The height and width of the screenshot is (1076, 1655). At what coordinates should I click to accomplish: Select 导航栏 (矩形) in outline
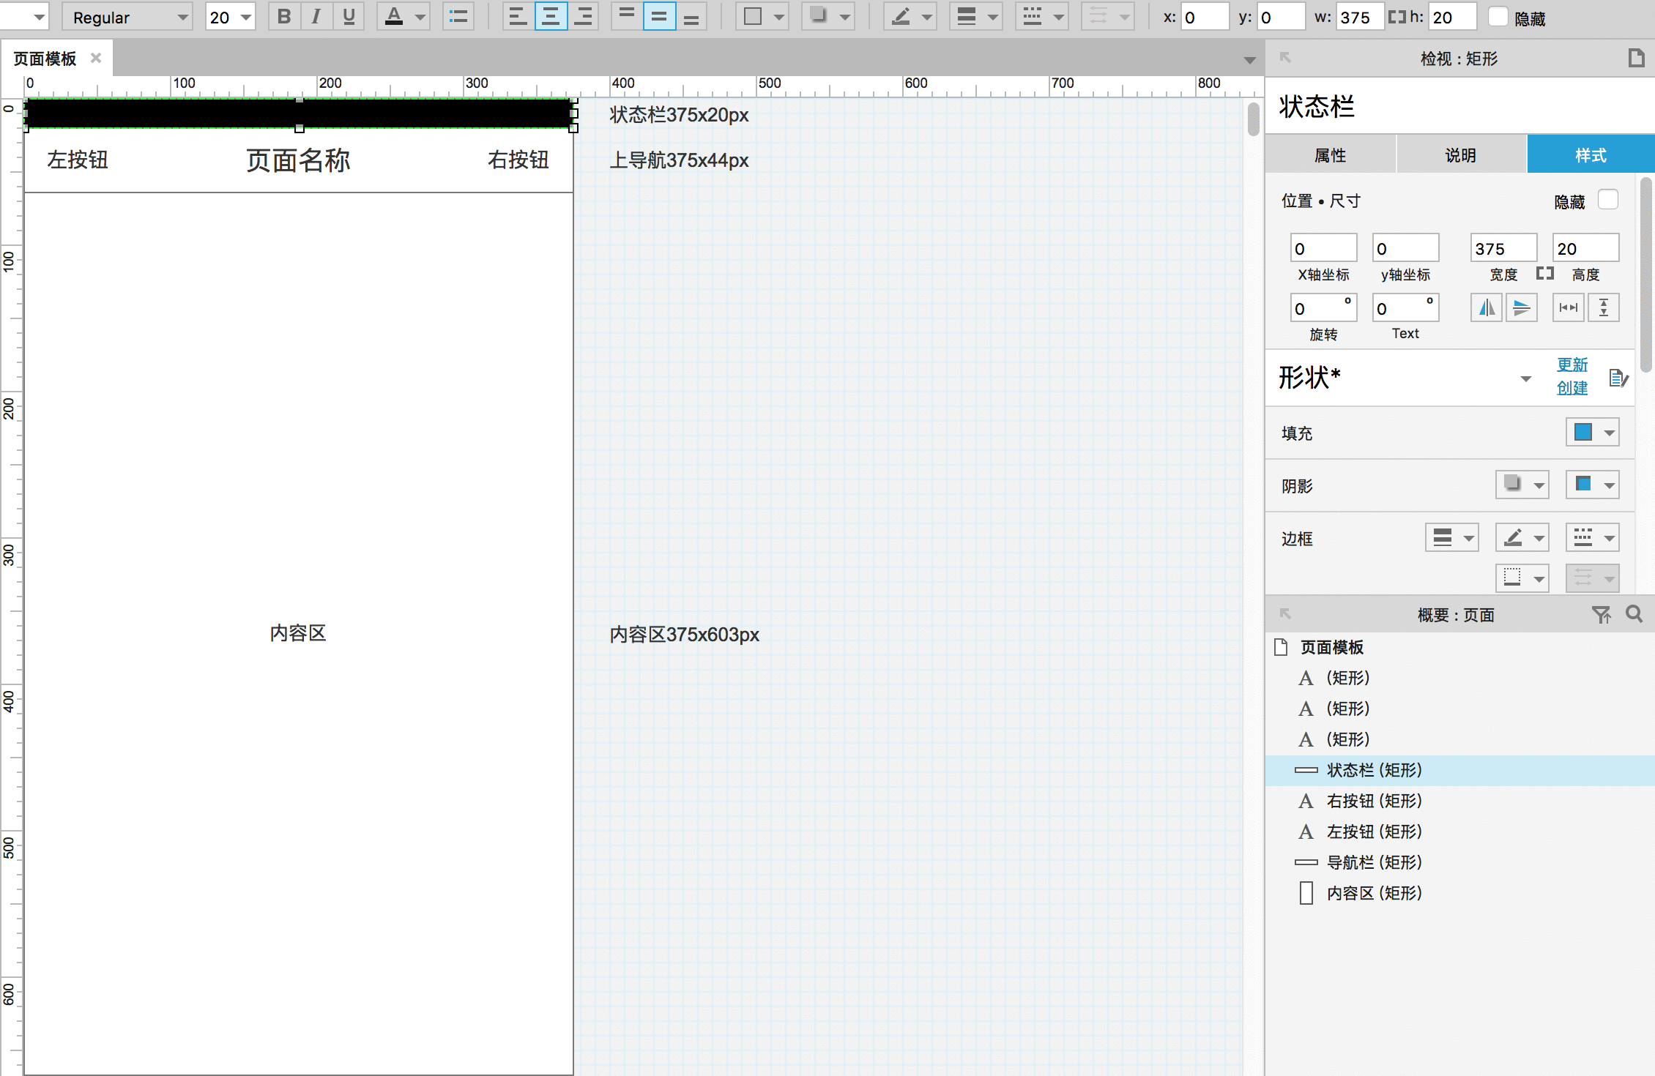point(1460,862)
